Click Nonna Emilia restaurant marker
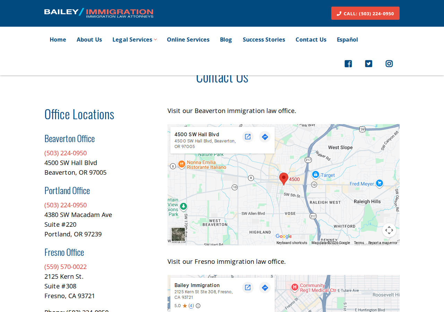 [x=181, y=164]
